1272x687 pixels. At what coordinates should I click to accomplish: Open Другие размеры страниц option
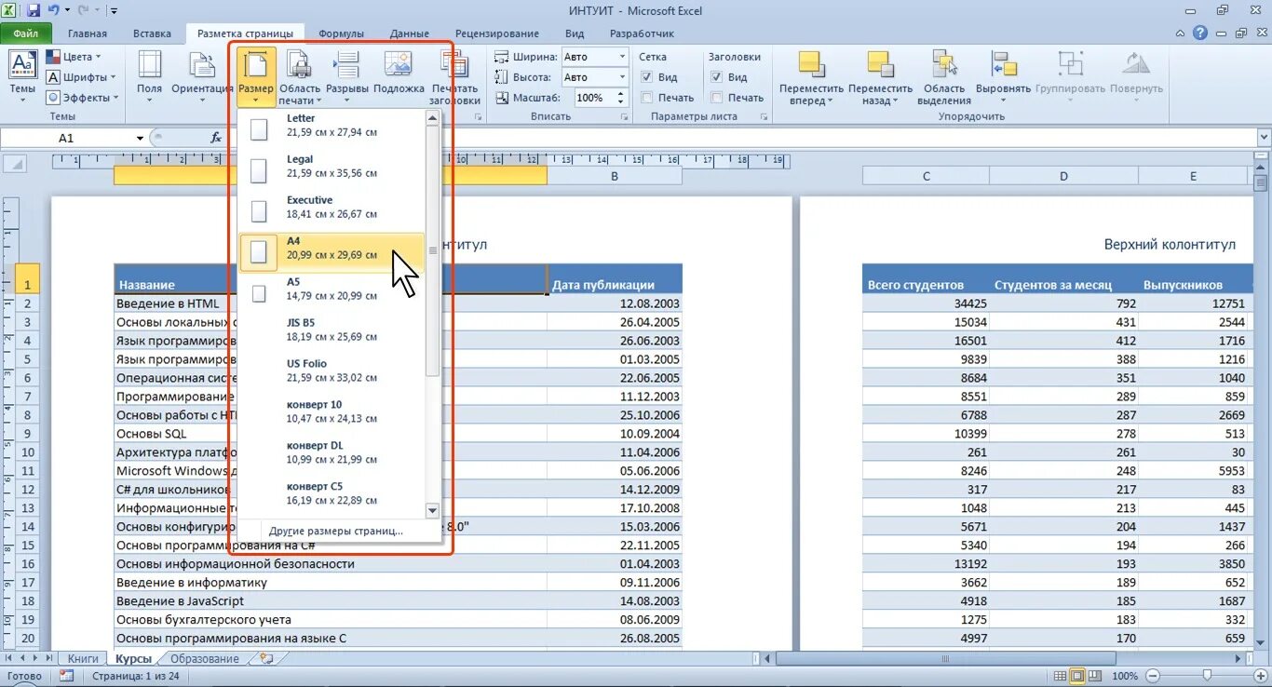coord(335,531)
